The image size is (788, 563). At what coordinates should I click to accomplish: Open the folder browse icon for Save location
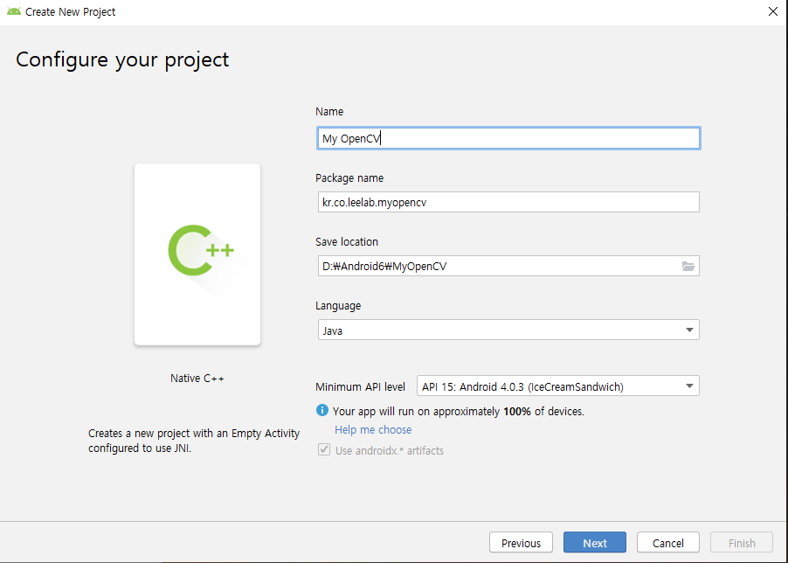[688, 267]
